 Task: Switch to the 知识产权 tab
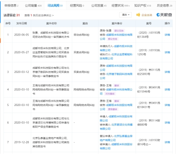pos(143,5)
